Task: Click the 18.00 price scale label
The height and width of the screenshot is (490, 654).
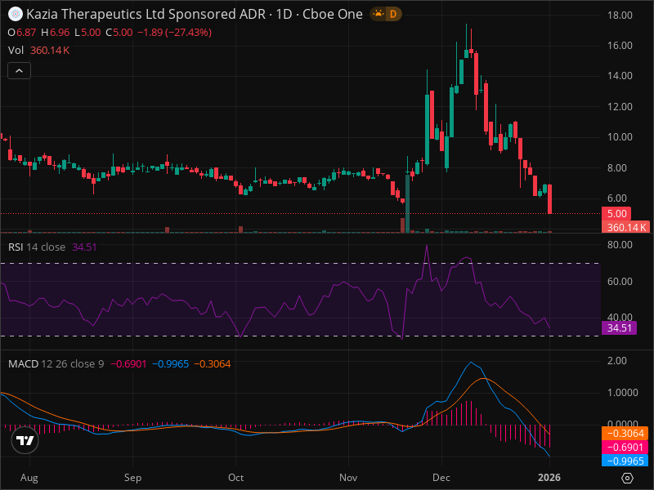Action: coord(620,16)
